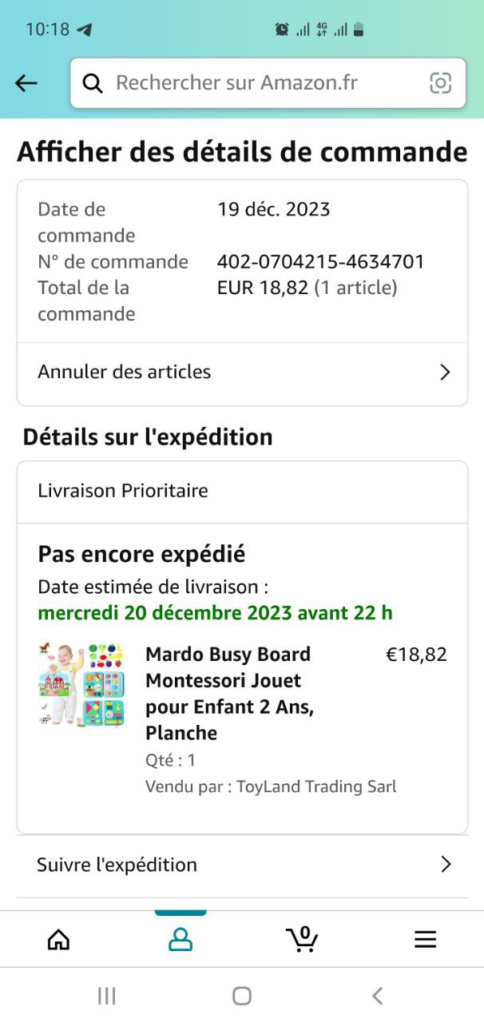484x1023 pixels.
Task: Open the account profile tab icon
Action: coord(181,939)
